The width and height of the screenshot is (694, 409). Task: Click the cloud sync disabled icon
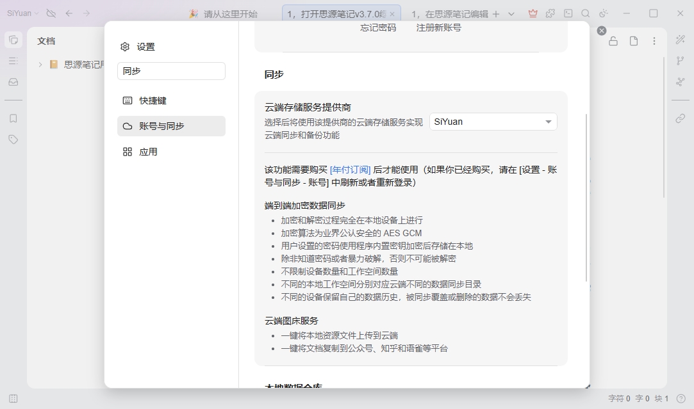click(x=51, y=13)
